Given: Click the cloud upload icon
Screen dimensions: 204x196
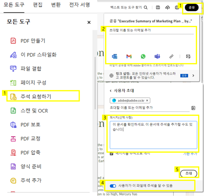Looking at the screenshot, I should coord(168,7).
